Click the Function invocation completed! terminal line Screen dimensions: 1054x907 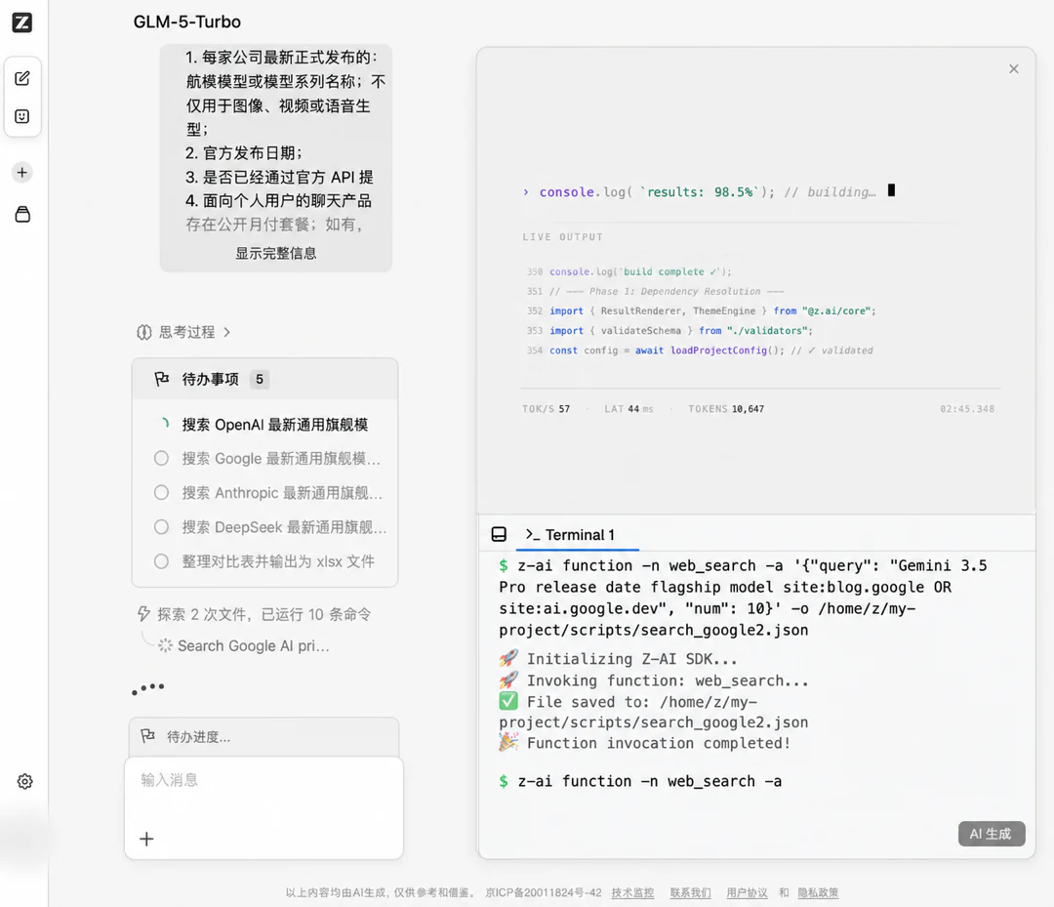(645, 743)
